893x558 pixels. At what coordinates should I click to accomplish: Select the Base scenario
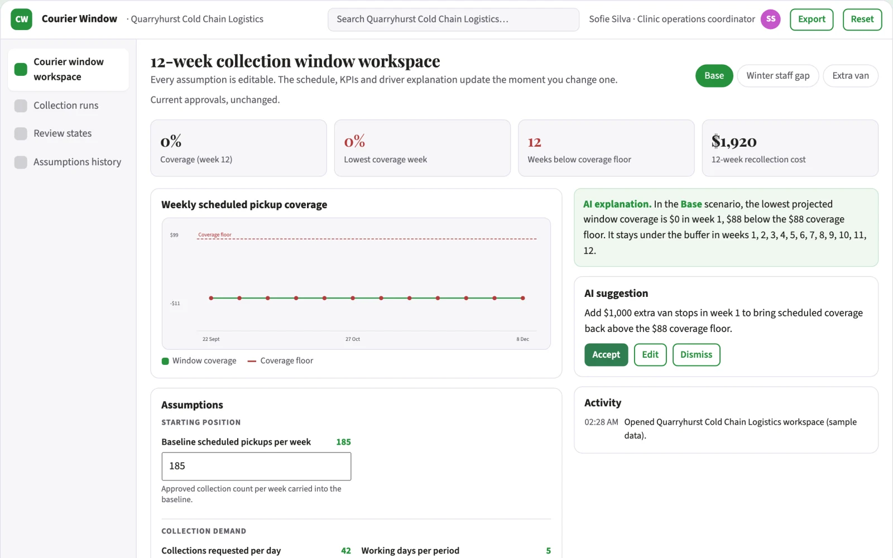pos(714,76)
